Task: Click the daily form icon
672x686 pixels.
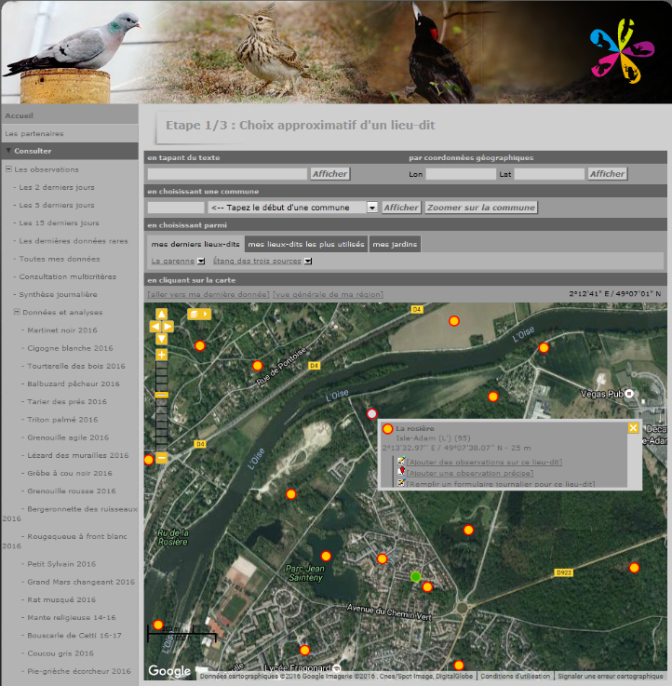Action: [x=401, y=482]
